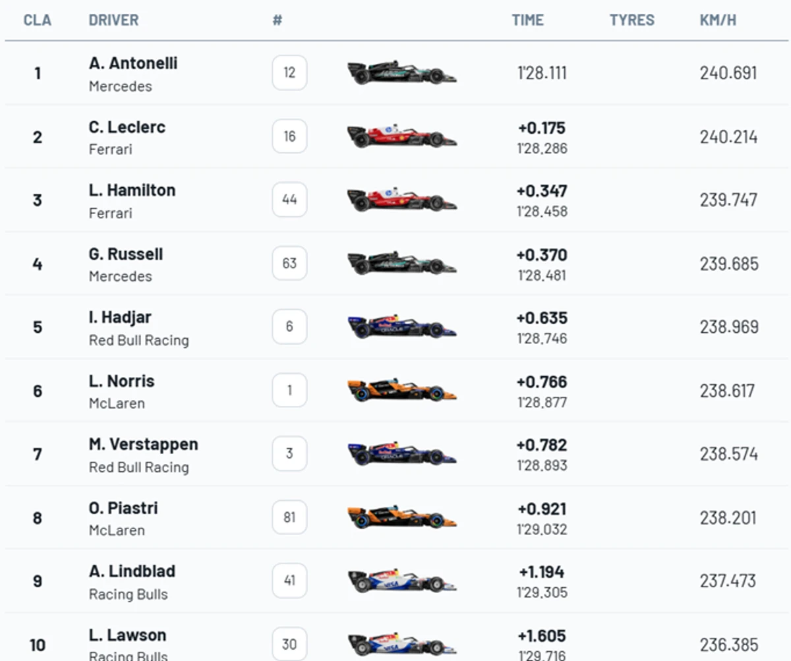Click the TYRES column header
The height and width of the screenshot is (661, 791).
click(x=631, y=20)
